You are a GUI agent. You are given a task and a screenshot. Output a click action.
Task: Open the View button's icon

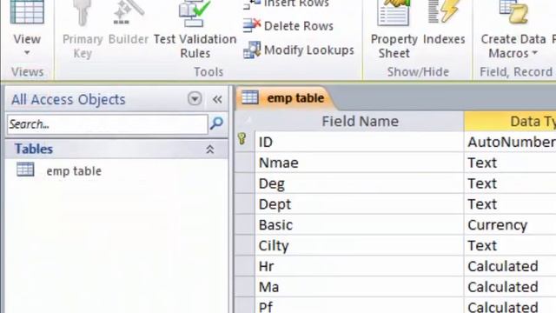click(x=27, y=13)
